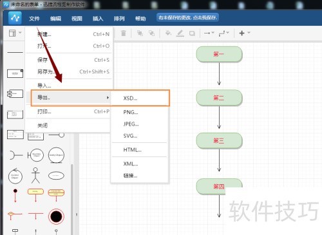
Task: Select the black filled circle end-state shape
Action: (56, 216)
